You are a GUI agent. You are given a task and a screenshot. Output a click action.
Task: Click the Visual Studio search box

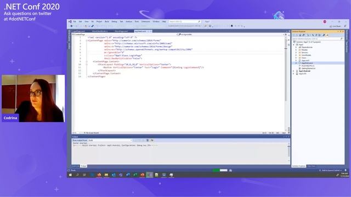tap(185, 22)
